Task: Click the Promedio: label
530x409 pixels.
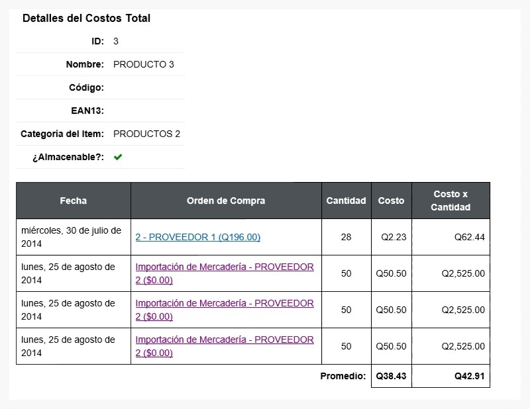Action: (343, 376)
